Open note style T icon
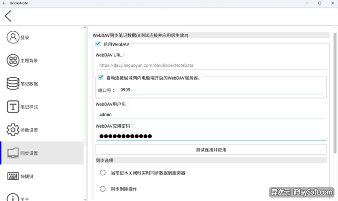The image size is (338, 201). (x=13, y=107)
